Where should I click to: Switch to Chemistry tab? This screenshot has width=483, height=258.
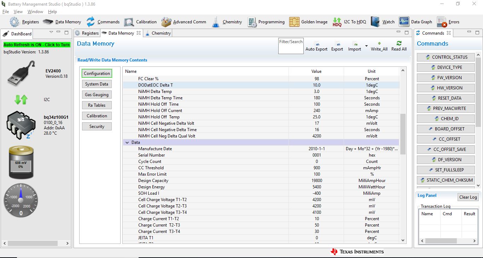[x=158, y=33]
